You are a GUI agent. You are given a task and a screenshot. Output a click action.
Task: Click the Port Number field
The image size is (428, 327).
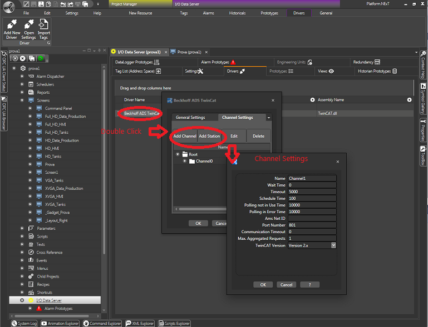point(312,225)
